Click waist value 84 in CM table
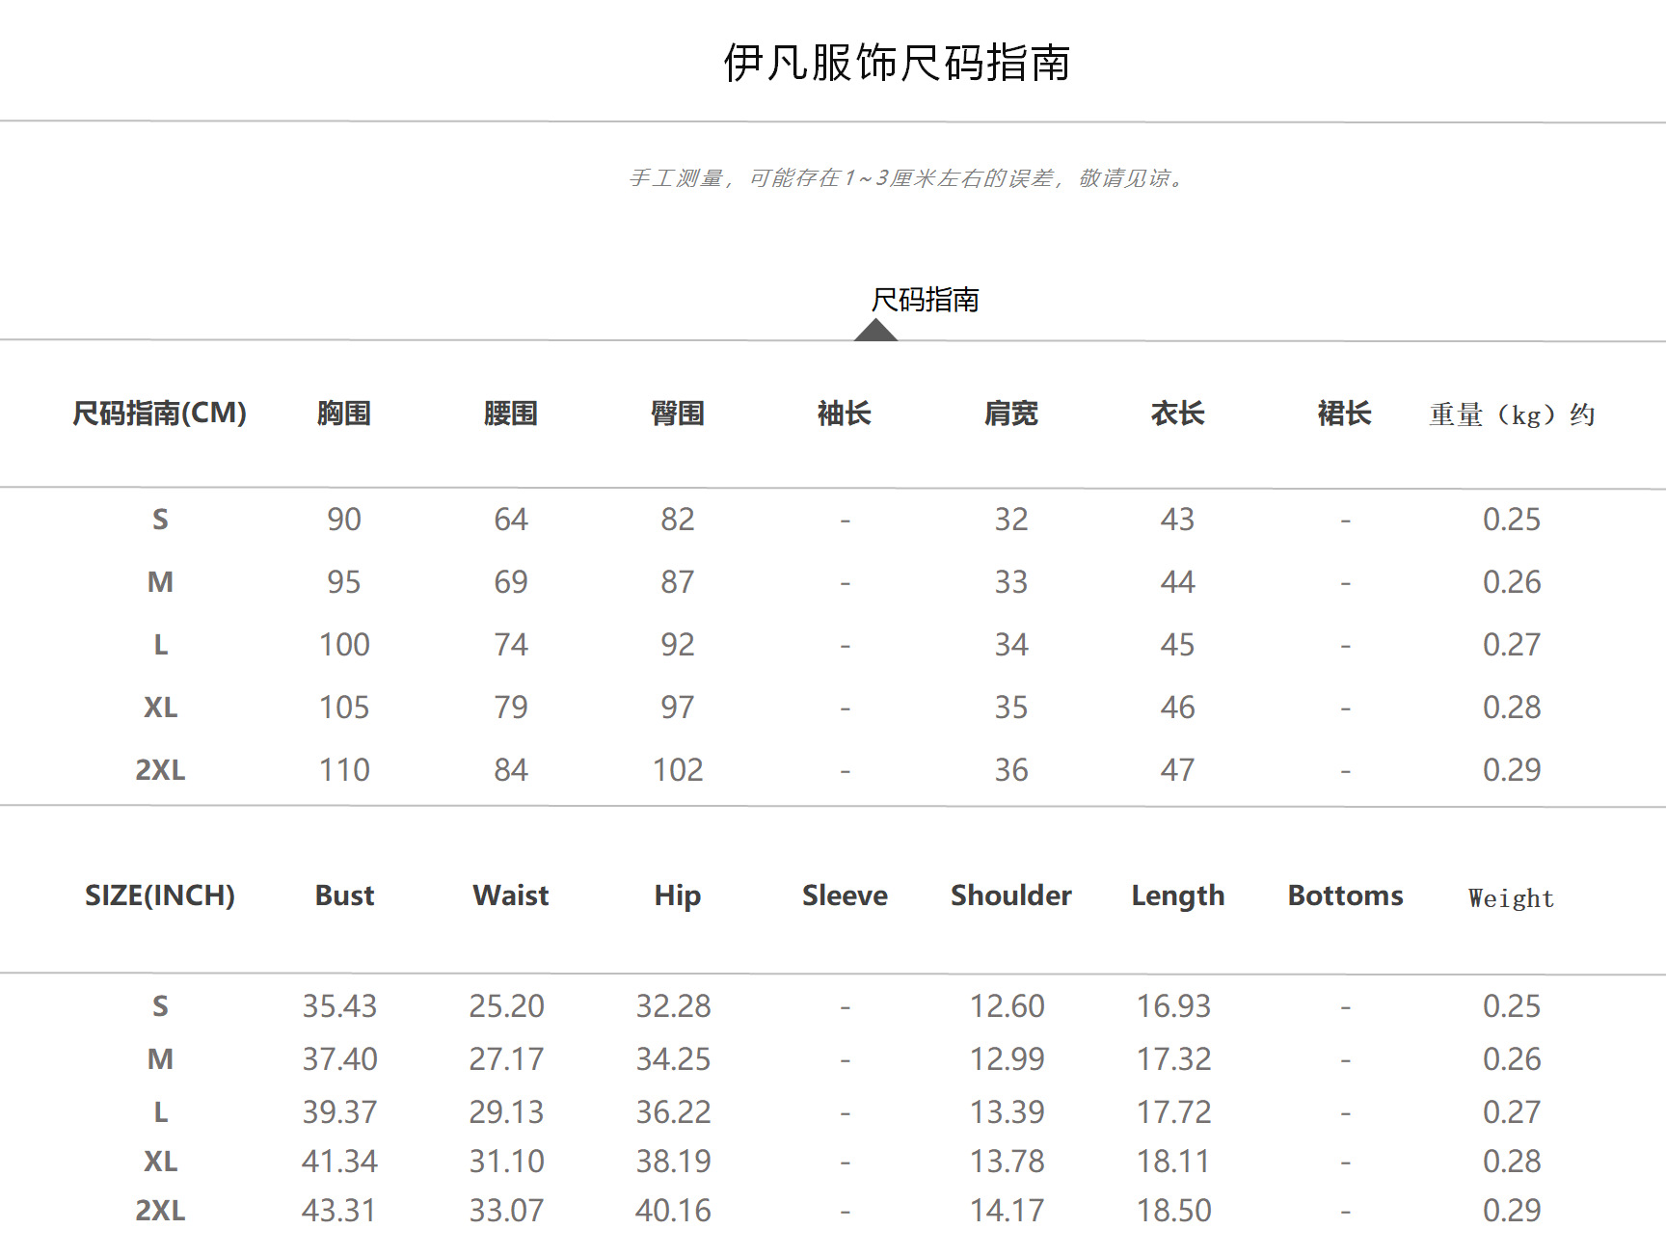This screenshot has height=1256, width=1666. 511,770
